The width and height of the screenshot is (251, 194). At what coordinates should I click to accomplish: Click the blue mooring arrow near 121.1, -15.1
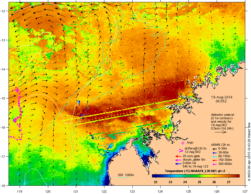coord(79,103)
